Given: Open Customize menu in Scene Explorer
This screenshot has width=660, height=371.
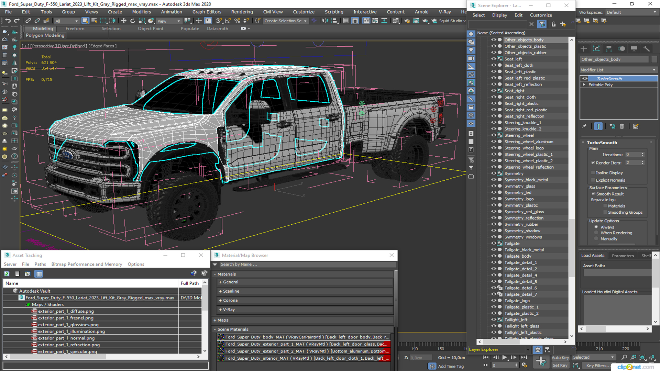Looking at the screenshot, I should 541,15.
